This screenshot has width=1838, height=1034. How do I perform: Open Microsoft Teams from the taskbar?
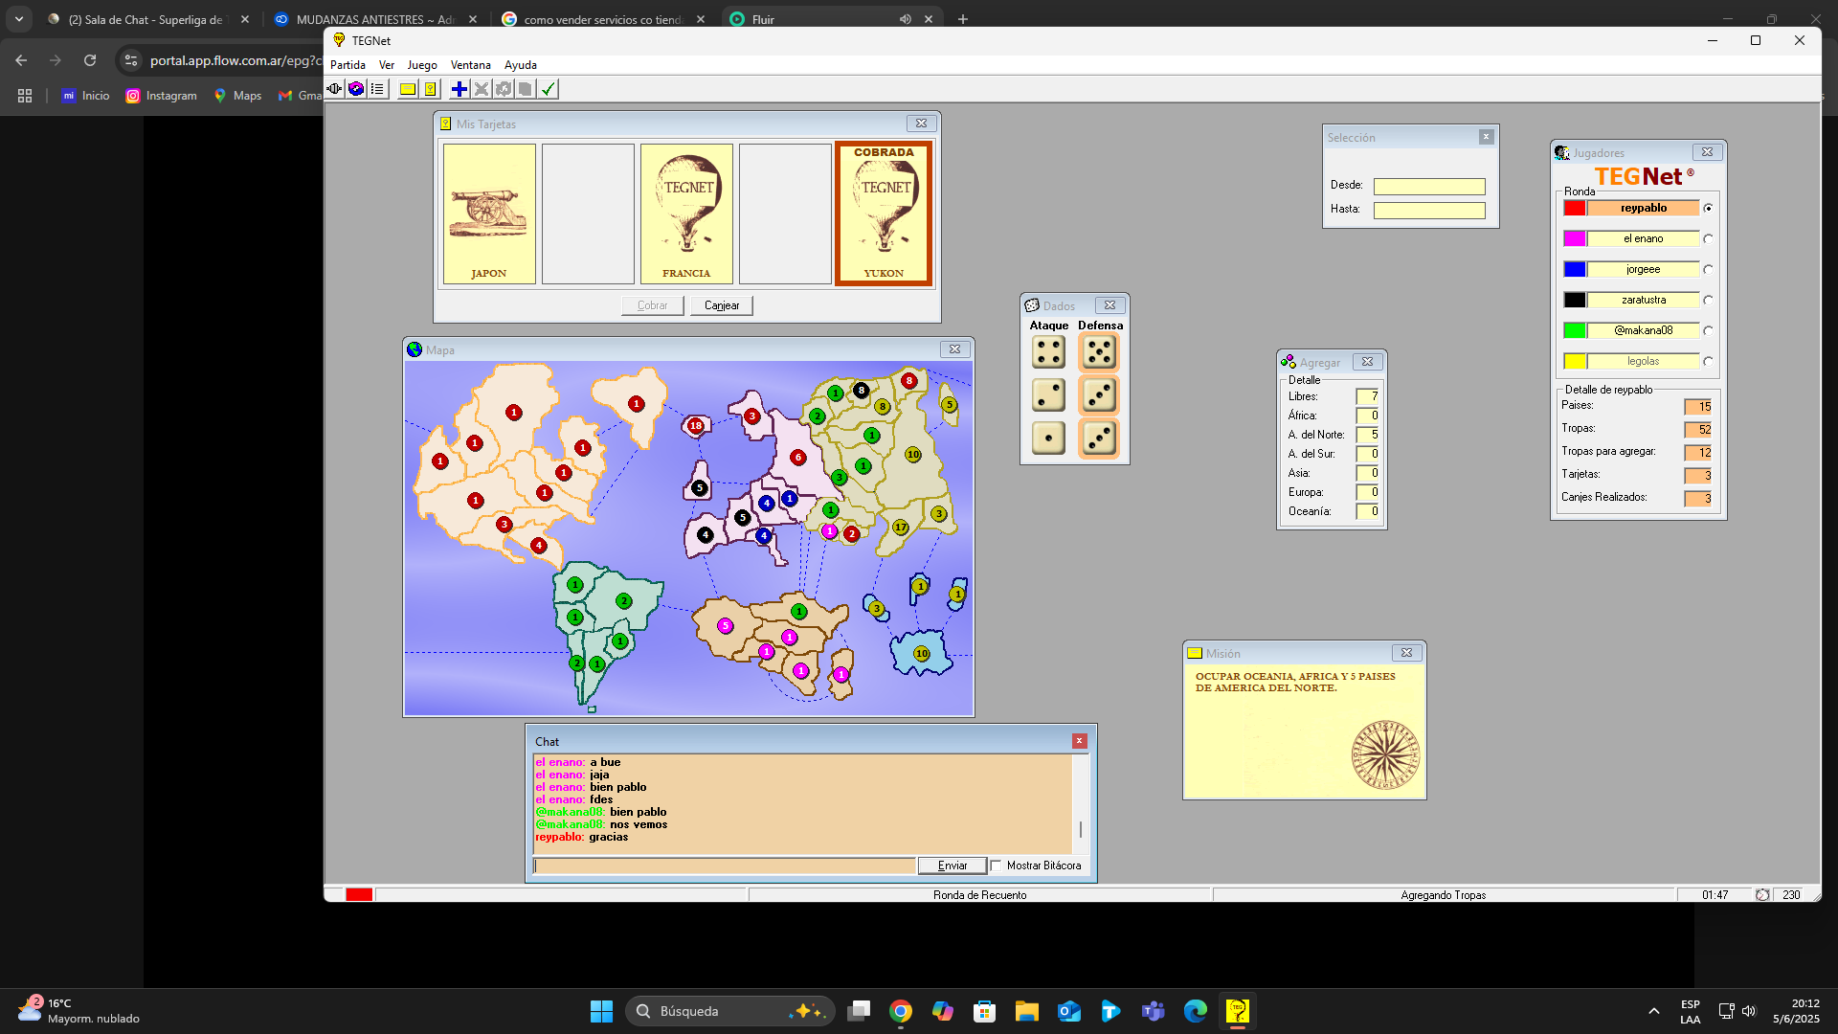(x=1154, y=1011)
